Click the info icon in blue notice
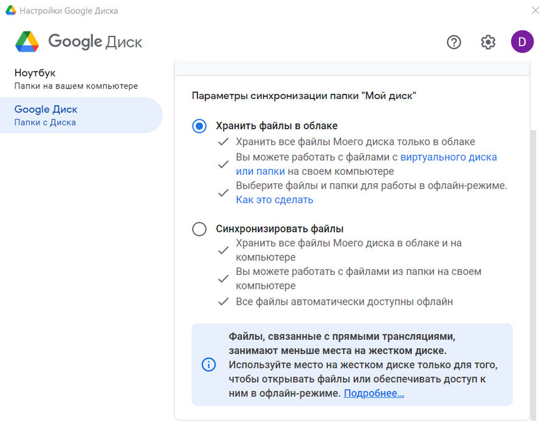This screenshot has width=547, height=432. pyautogui.click(x=208, y=365)
